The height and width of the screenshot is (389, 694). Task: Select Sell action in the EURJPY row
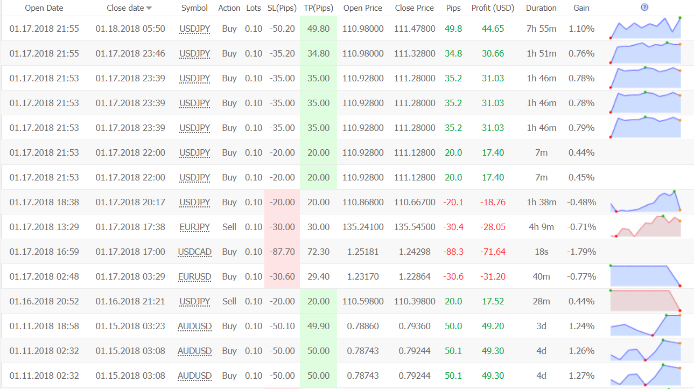229,227
